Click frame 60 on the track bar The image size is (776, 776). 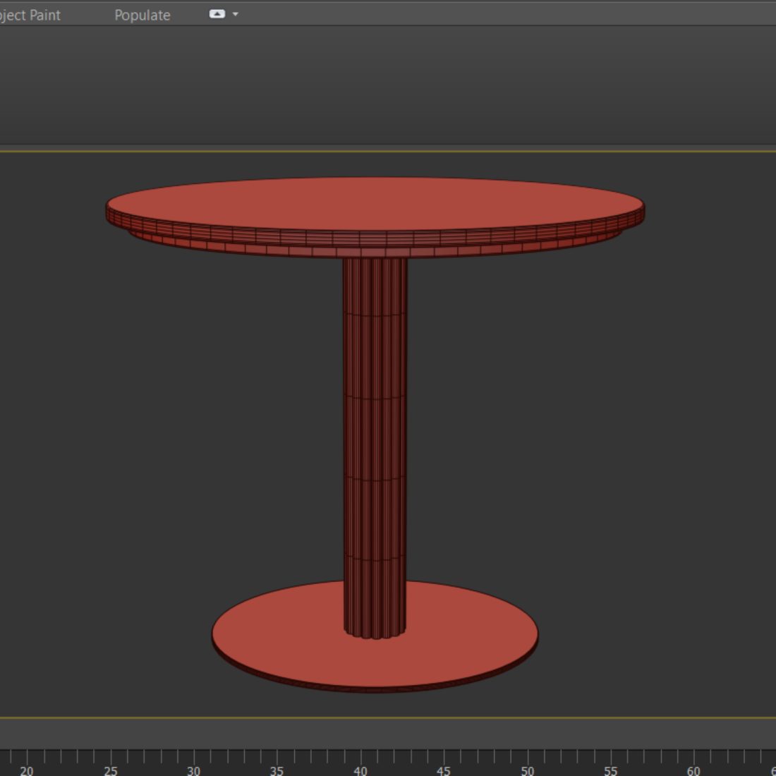point(694,770)
